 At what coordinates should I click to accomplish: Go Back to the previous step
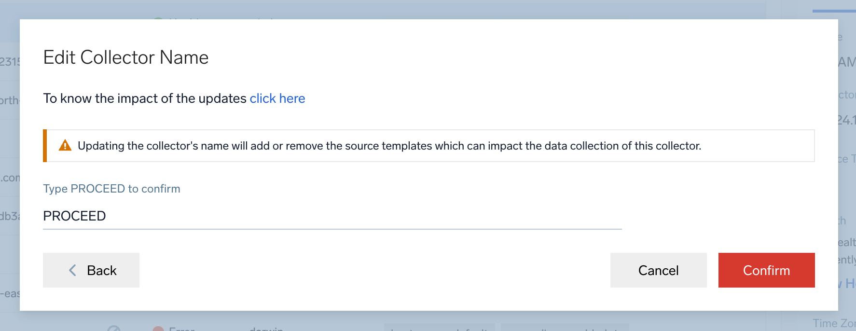point(91,270)
